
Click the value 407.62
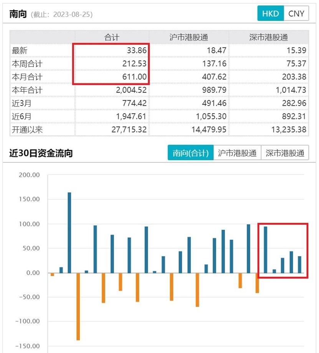click(x=214, y=77)
